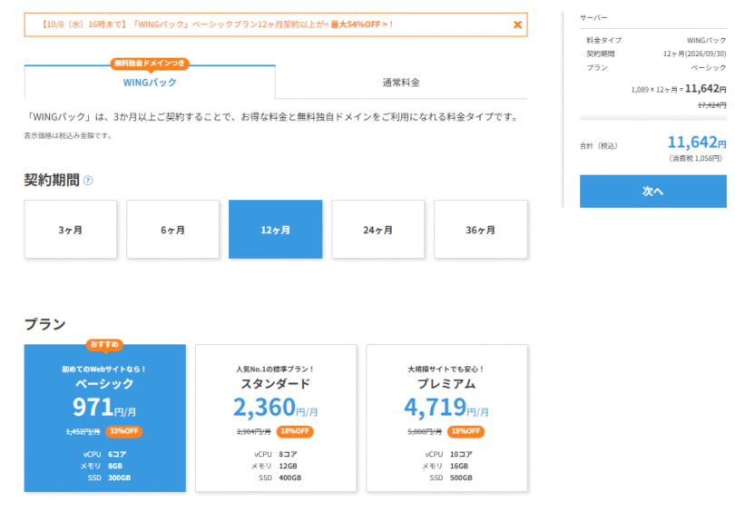Select the 6ヶ月 contract period
735x523 pixels.
point(172,230)
